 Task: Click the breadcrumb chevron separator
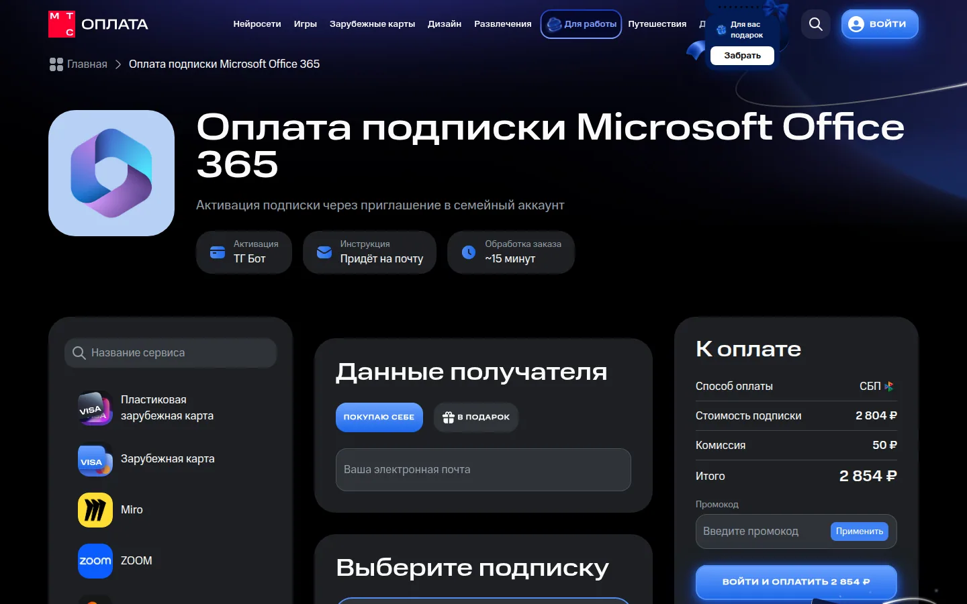coord(118,64)
